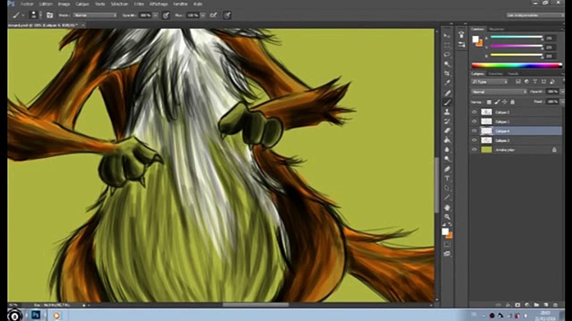The width and height of the screenshot is (572, 321).
Task: Select the Zoom tool
Action: [447, 217]
